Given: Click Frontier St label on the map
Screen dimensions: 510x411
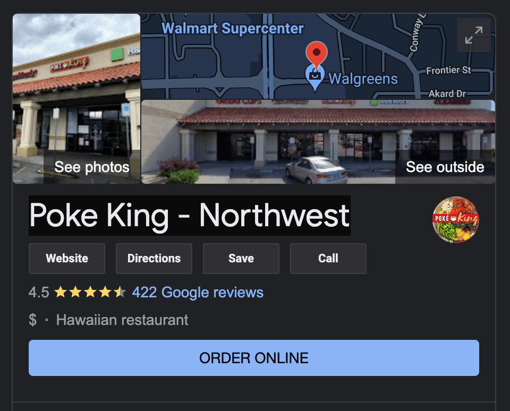Looking at the screenshot, I should [x=448, y=70].
